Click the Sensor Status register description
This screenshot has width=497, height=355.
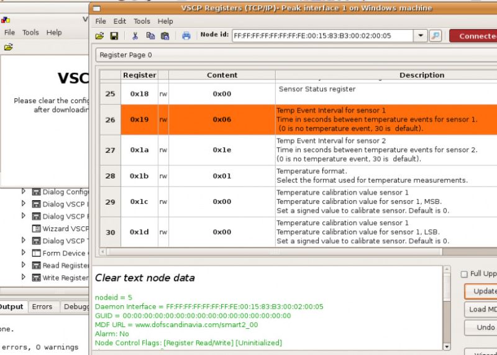click(x=317, y=89)
